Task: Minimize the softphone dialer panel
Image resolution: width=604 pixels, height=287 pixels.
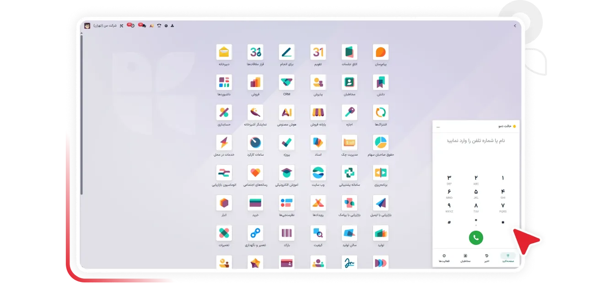Action: (x=438, y=126)
